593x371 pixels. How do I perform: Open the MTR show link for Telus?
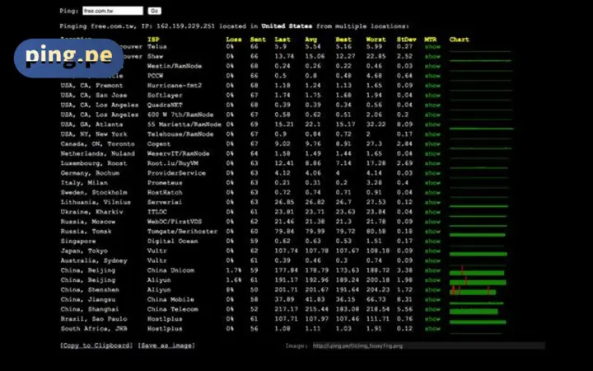(432, 46)
